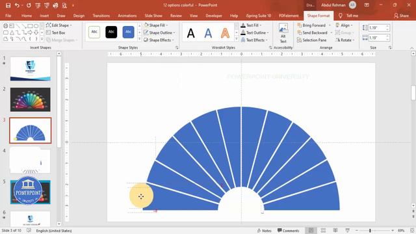Expand the Shape Styles gallery
Screen dimensions: 416x234
pyautogui.click(x=140, y=39)
